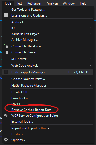Expand the Web Code Analysis submenu arrow

[x=90, y=66]
